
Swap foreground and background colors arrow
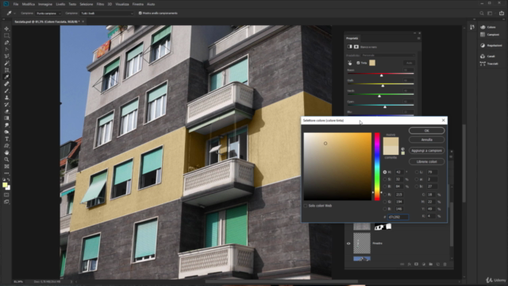click(x=9, y=180)
